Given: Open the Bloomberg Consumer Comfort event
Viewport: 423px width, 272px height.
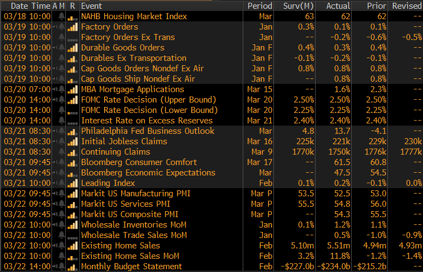Looking at the screenshot, I should point(139,162).
